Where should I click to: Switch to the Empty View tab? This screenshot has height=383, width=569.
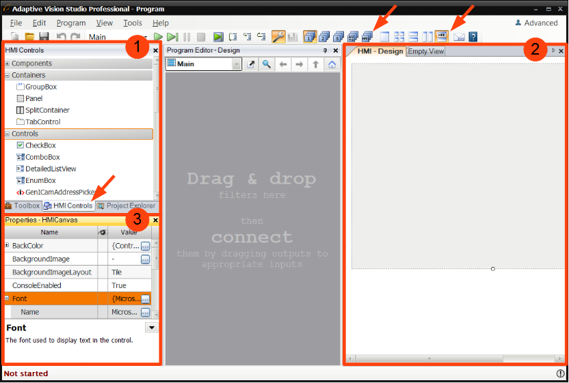coord(425,51)
